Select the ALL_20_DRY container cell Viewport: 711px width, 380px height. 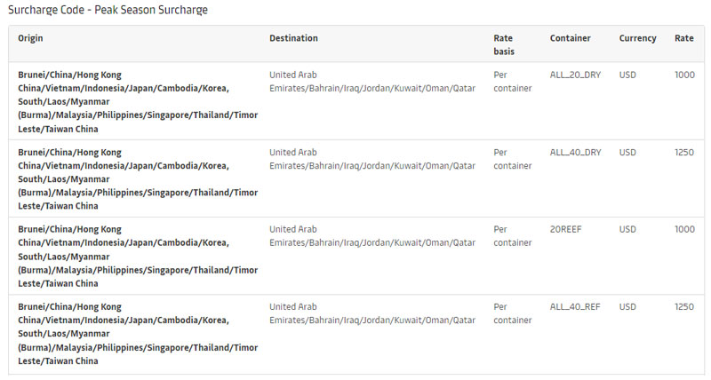click(x=575, y=75)
